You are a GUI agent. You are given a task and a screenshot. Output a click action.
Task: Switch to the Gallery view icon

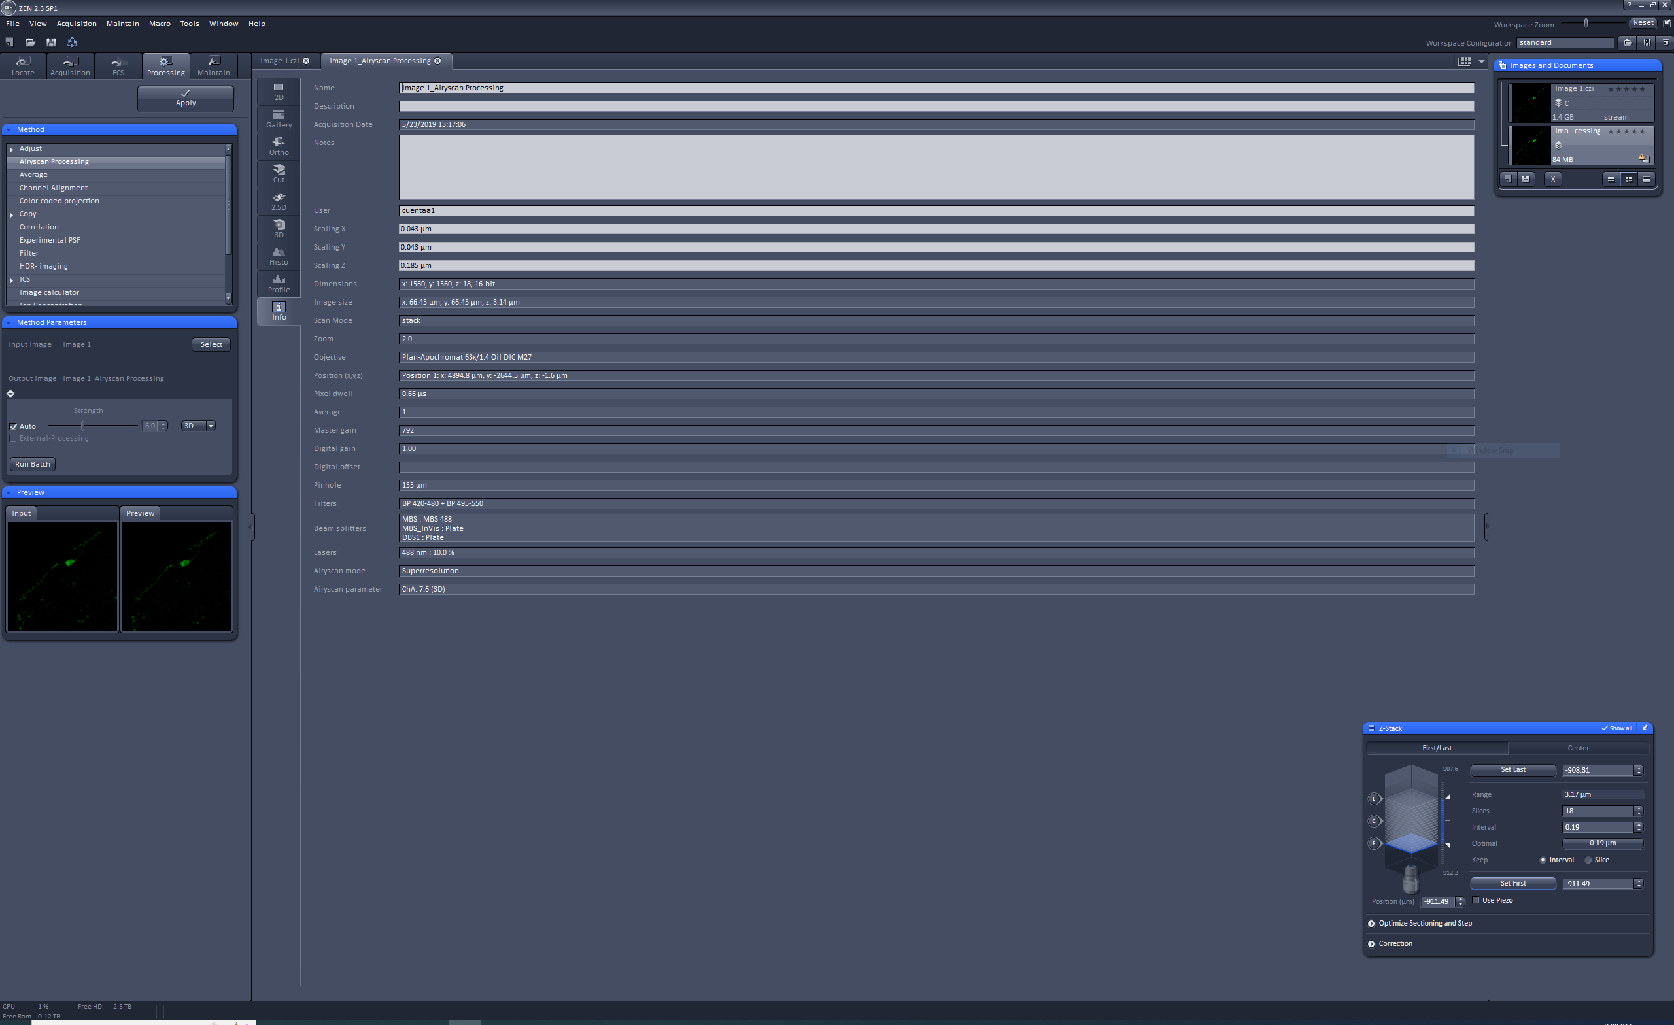pos(279,118)
